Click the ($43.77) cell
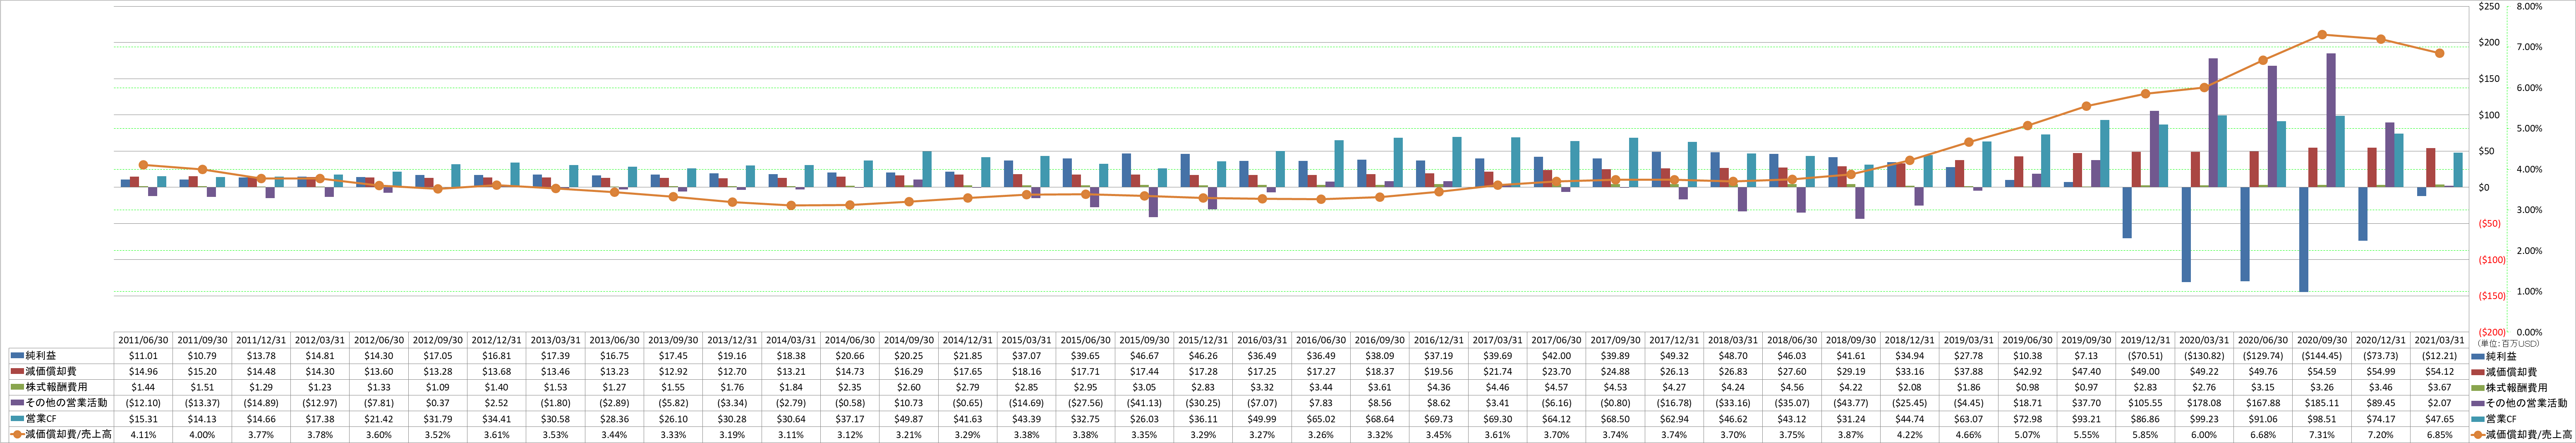 pyautogui.click(x=1851, y=403)
